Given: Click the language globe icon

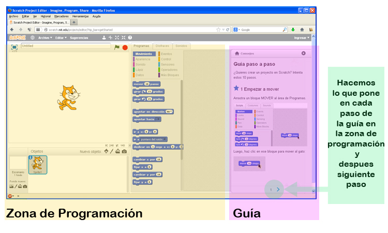Looking at the screenshot, I should tap(33, 38).
